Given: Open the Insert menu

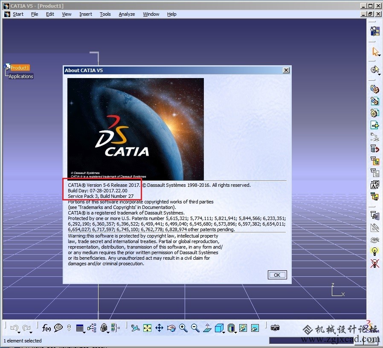Looking at the screenshot, I should pyautogui.click(x=85, y=14).
